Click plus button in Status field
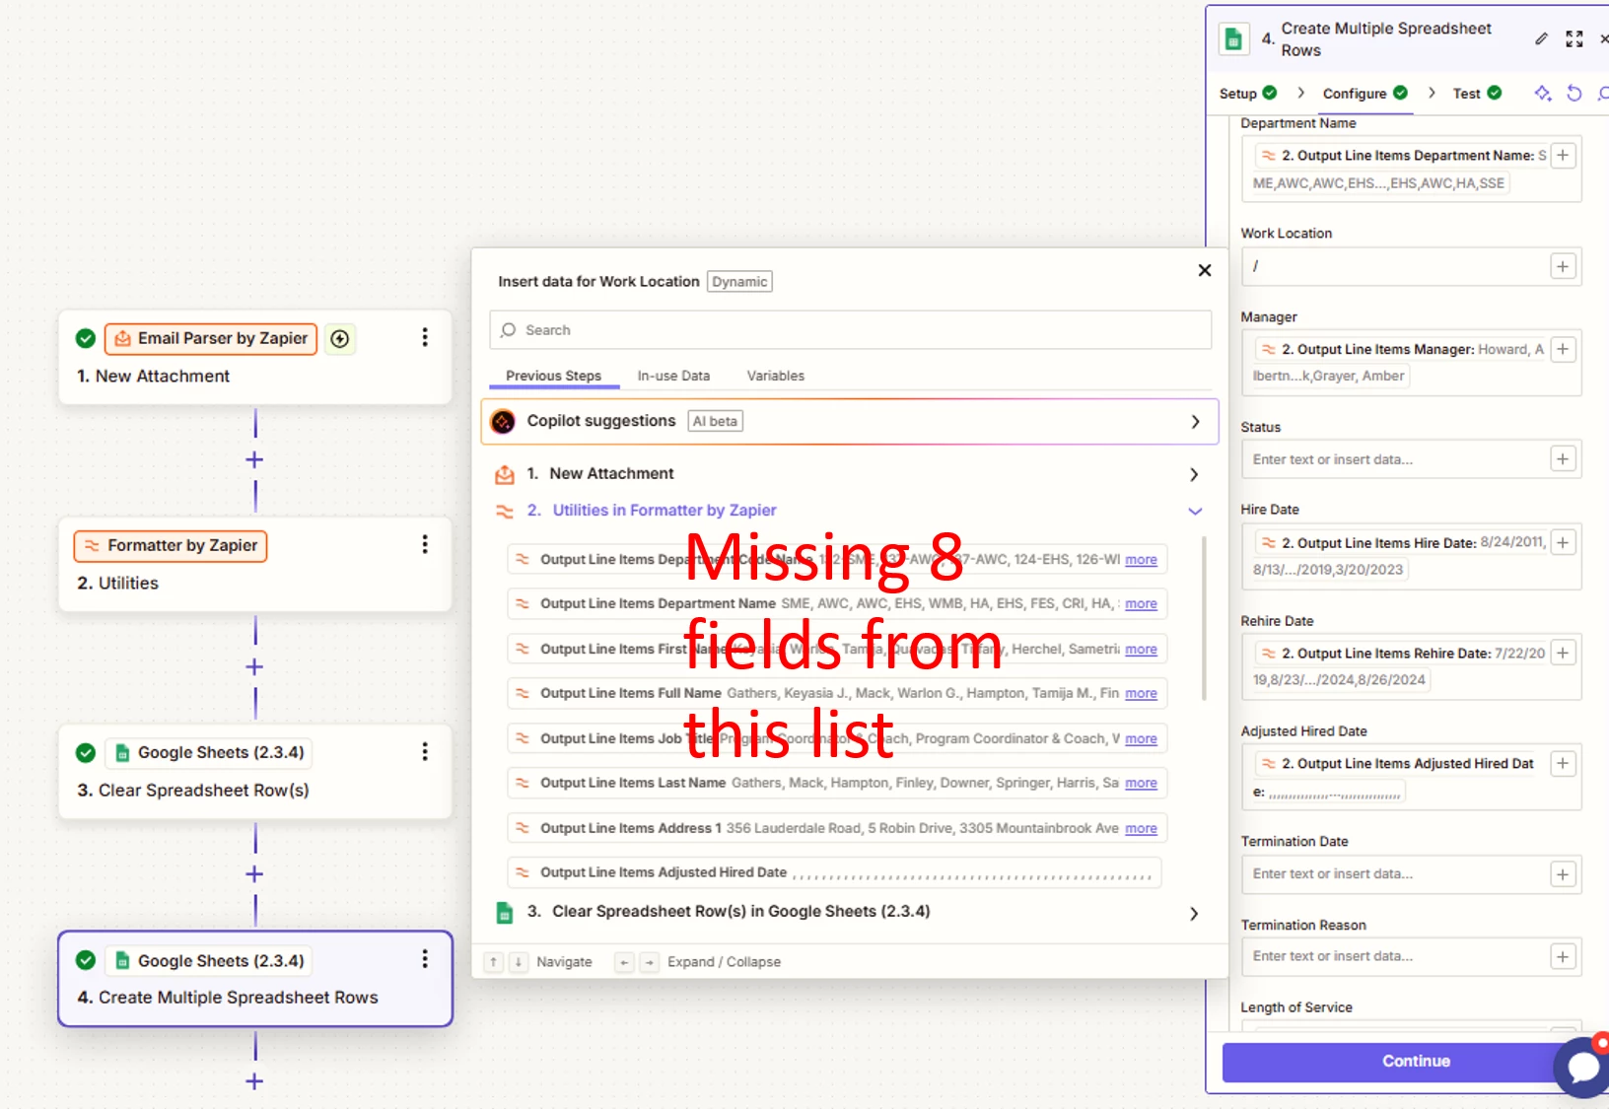The width and height of the screenshot is (1609, 1109). tap(1563, 458)
